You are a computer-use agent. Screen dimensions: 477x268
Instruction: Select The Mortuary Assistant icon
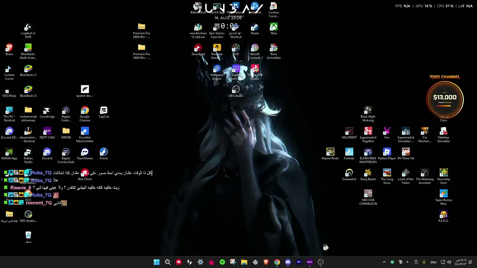coord(424,177)
